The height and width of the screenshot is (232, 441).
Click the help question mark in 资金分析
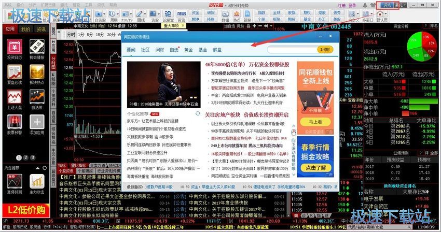pyautogui.click(x=426, y=26)
